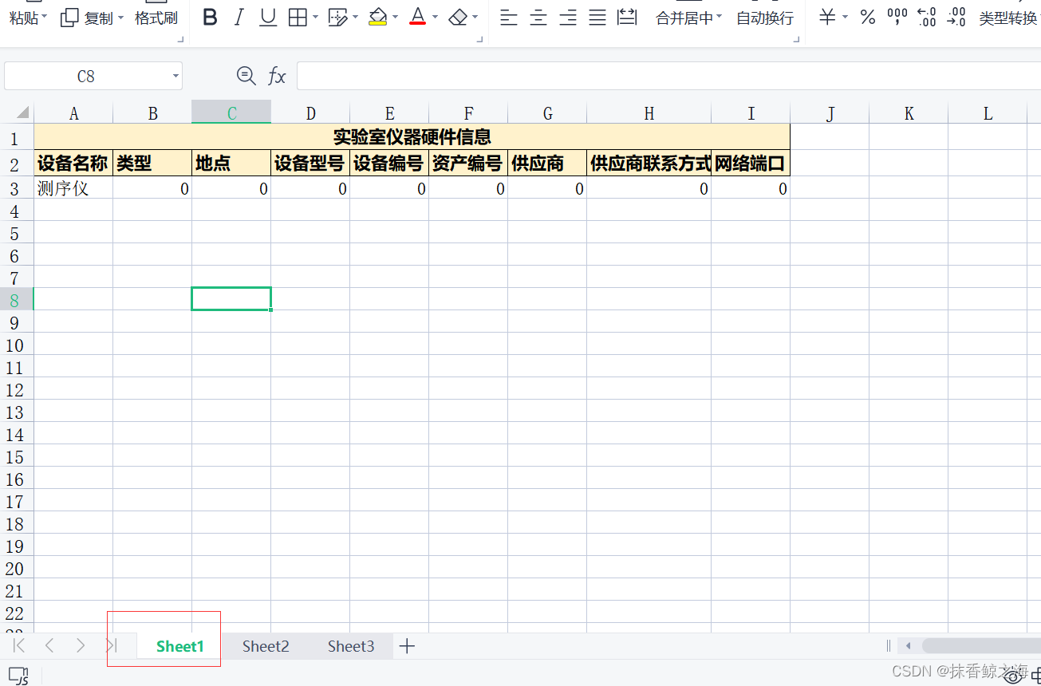The width and height of the screenshot is (1041, 686).
Task: Click the horizontal scrollbar left arrow
Action: (908, 645)
